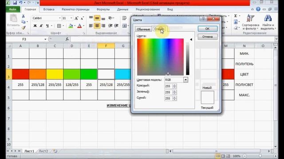Align text to bottom icon

pyautogui.click(x=103, y=18)
